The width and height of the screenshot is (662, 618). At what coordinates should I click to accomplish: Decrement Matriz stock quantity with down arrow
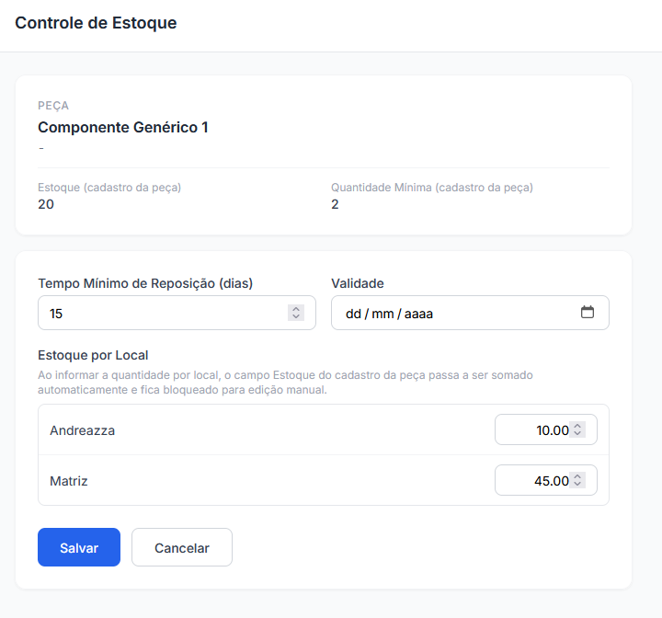(577, 484)
